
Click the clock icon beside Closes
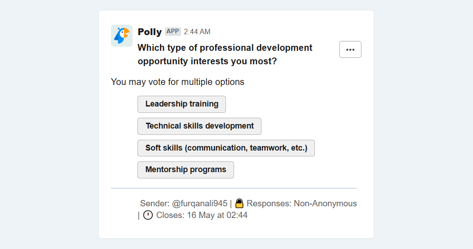click(148, 215)
